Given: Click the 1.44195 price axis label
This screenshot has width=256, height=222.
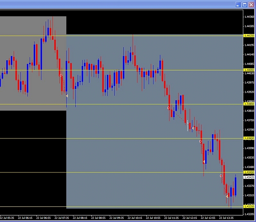Looking at the screenshot, I should (x=249, y=45).
